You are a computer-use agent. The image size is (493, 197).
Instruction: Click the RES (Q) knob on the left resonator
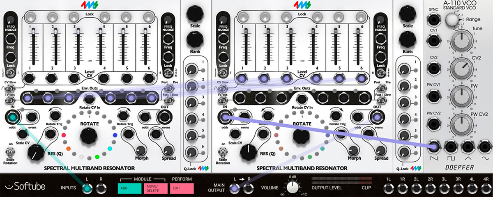click(x=36, y=152)
